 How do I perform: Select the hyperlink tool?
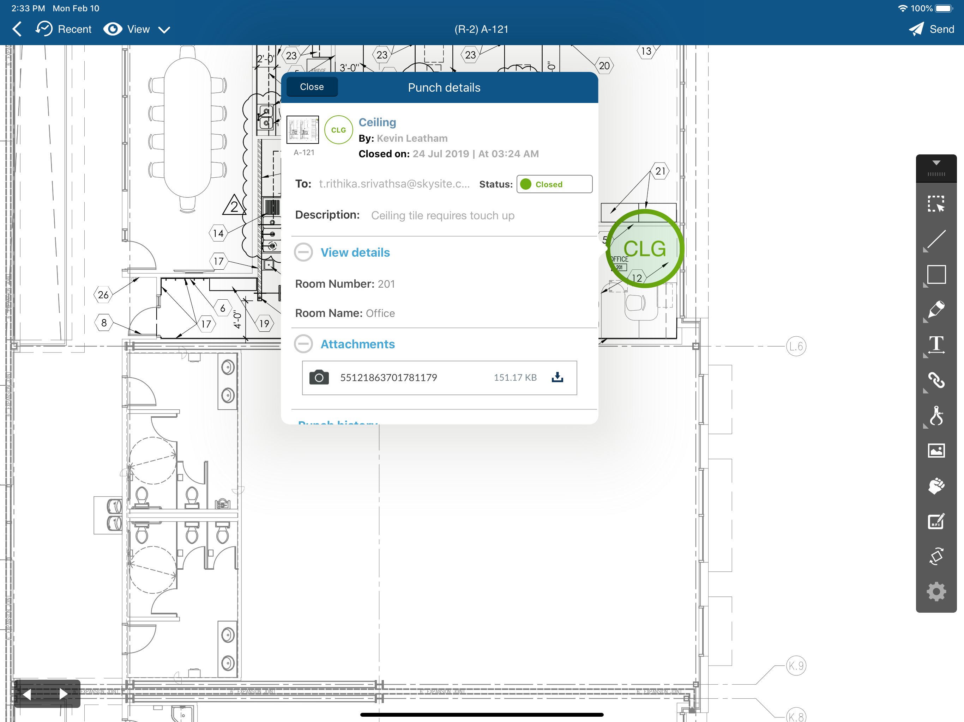(x=936, y=380)
